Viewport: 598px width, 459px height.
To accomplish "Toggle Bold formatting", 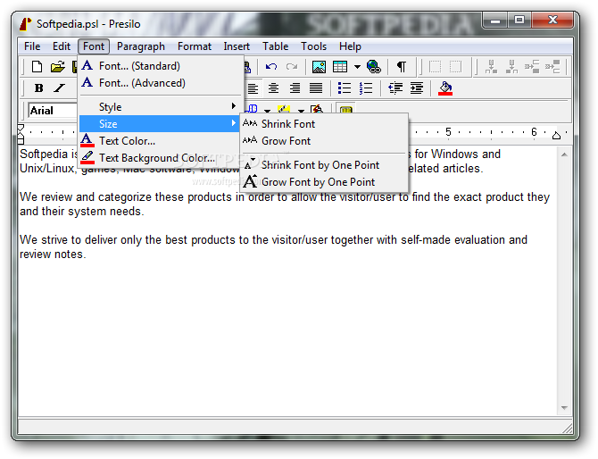I will click(38, 88).
